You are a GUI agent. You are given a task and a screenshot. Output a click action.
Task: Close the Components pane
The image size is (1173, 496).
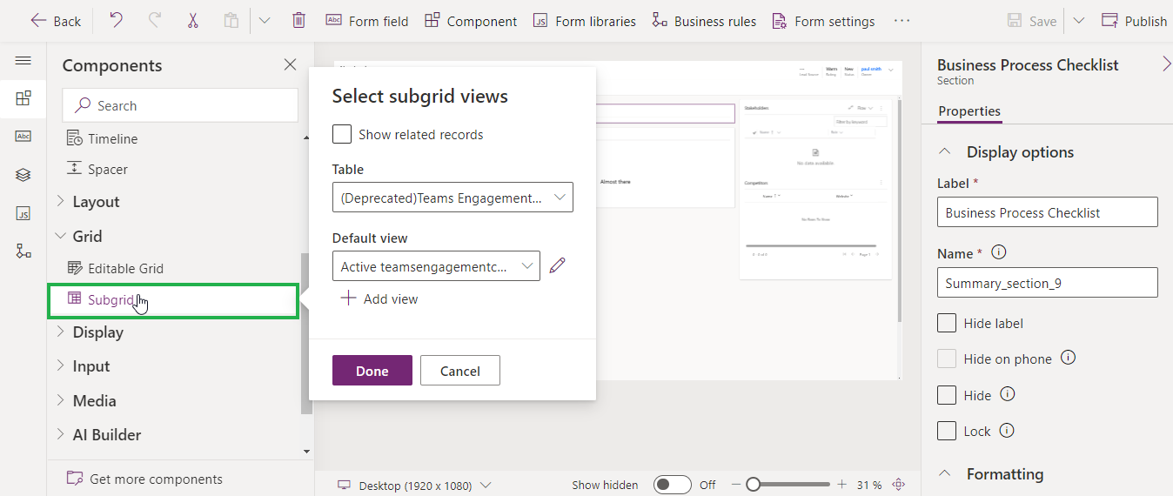[x=290, y=65]
